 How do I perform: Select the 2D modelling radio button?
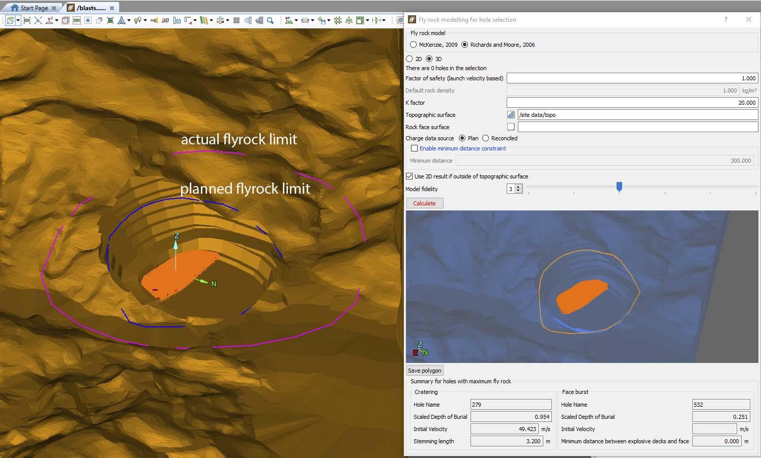point(409,59)
